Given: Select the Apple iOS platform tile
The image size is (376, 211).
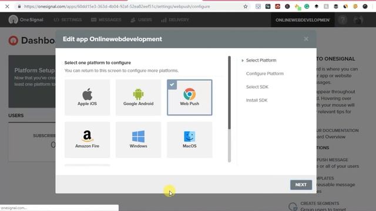Looking at the screenshot, I should click(x=88, y=97).
